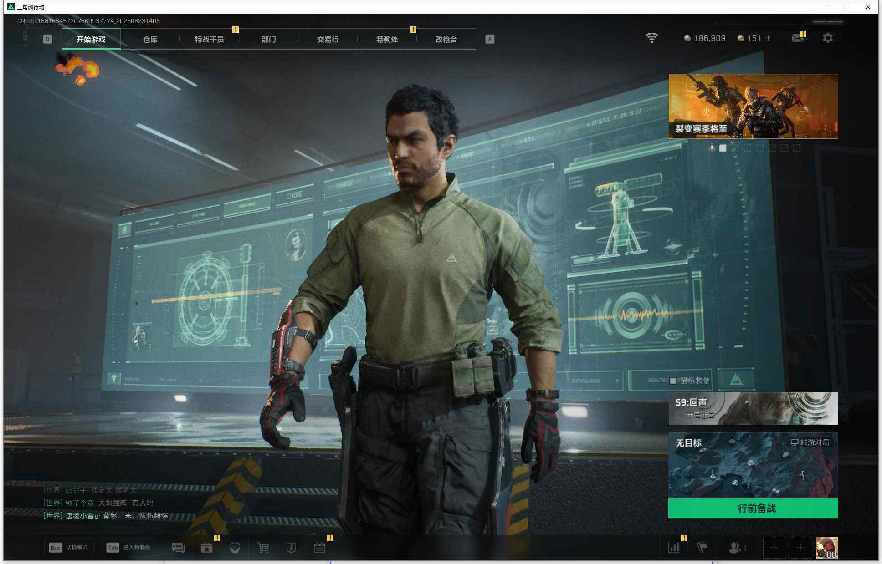Screen dimensions: 882x564
Task: Click the Q key hint before tabs
Action: click(47, 39)
